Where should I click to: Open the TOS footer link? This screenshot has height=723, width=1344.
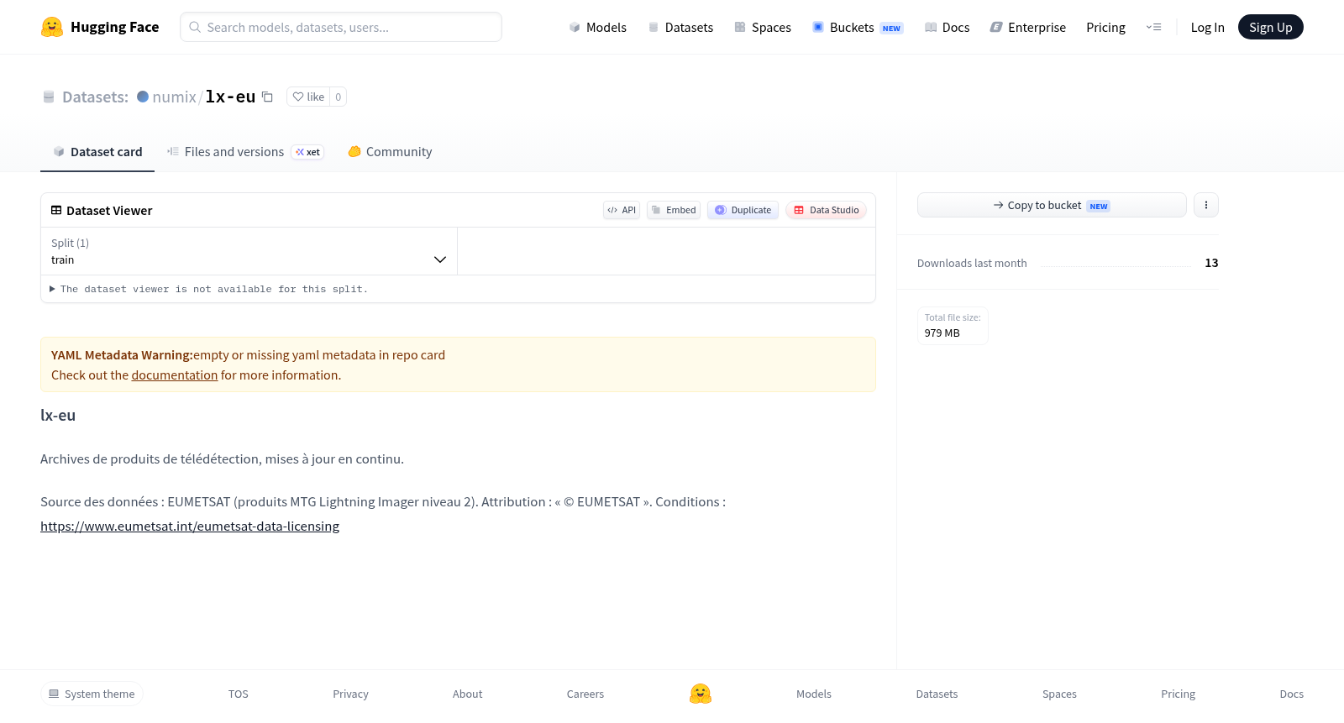pyautogui.click(x=239, y=694)
